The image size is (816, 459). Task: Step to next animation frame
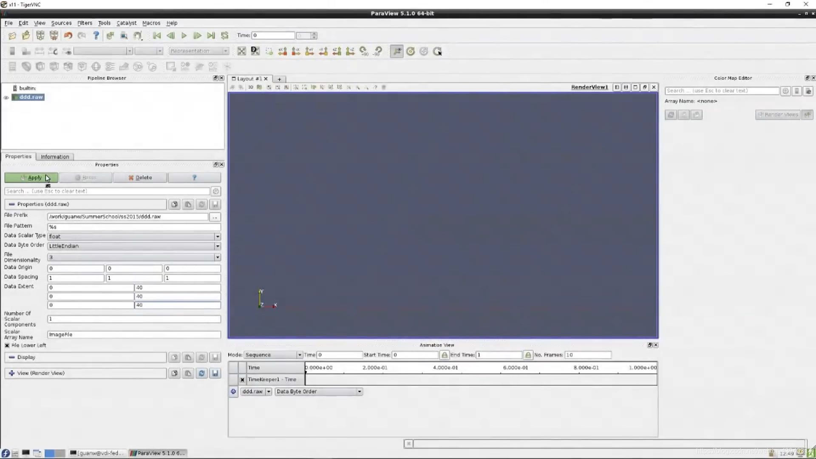pyautogui.click(x=197, y=36)
